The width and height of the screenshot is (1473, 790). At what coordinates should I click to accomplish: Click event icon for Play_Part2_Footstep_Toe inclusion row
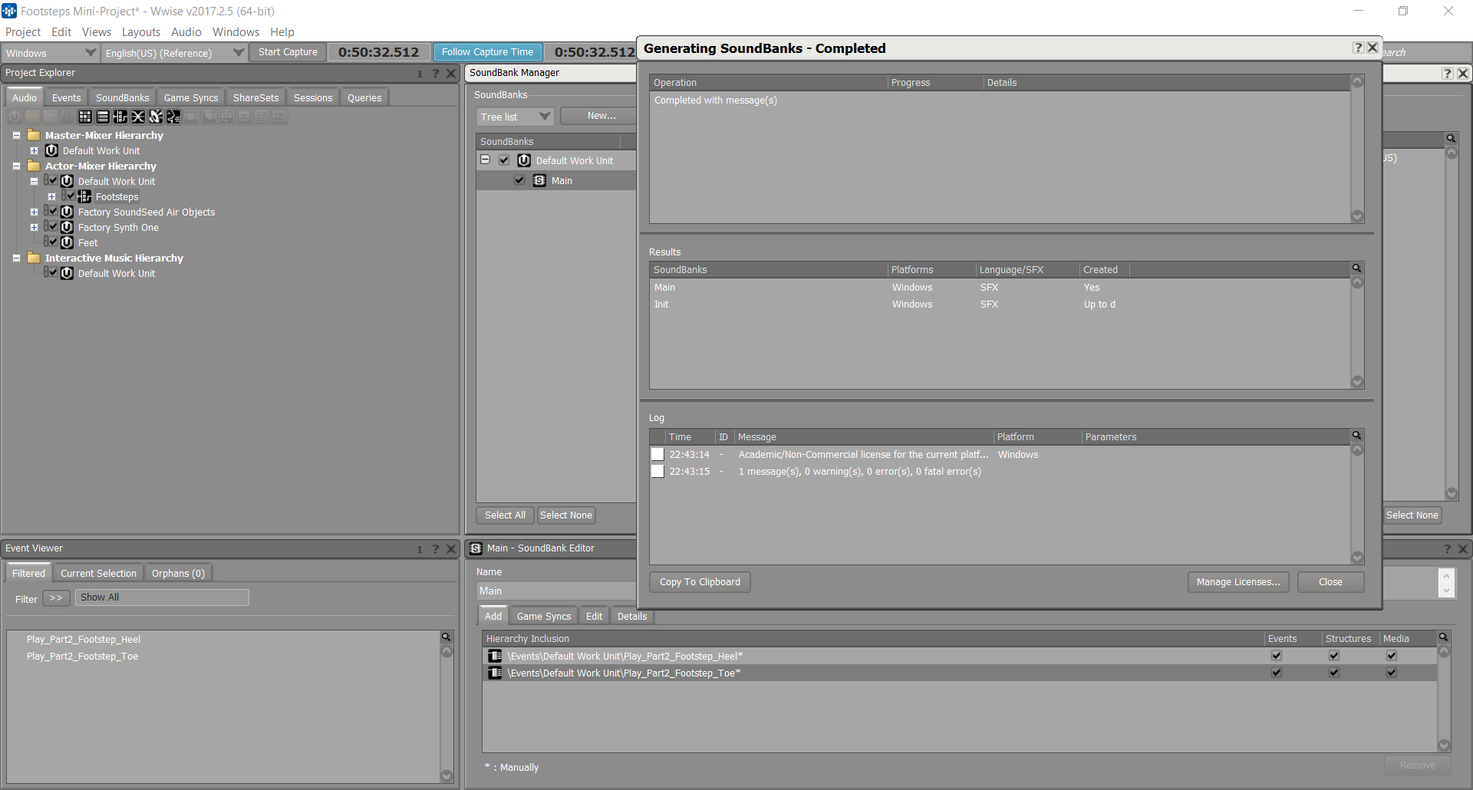(495, 673)
